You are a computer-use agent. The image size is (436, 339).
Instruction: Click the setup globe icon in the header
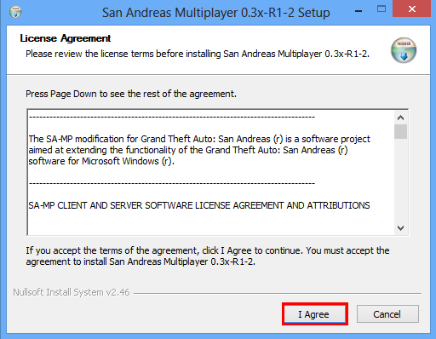[x=404, y=50]
